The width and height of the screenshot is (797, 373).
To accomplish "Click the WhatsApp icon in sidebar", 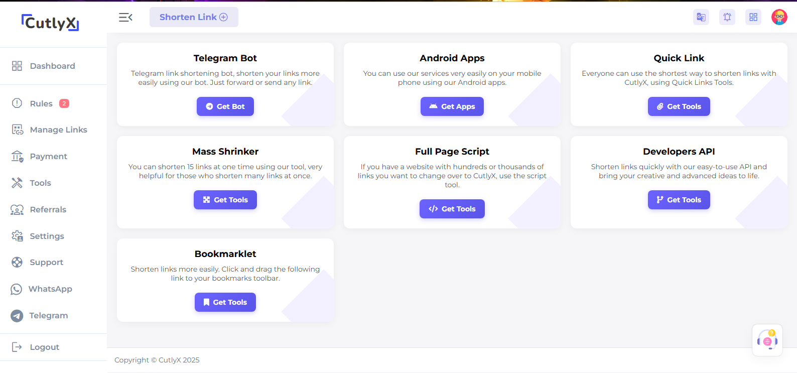I will [17, 289].
